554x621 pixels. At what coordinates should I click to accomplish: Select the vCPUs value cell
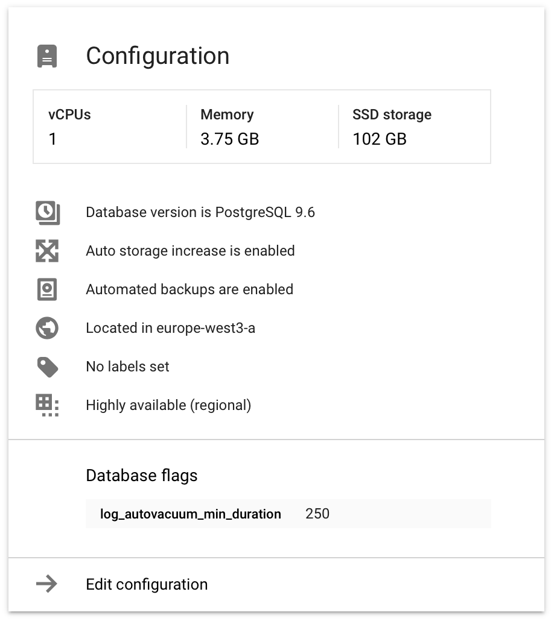tap(53, 139)
